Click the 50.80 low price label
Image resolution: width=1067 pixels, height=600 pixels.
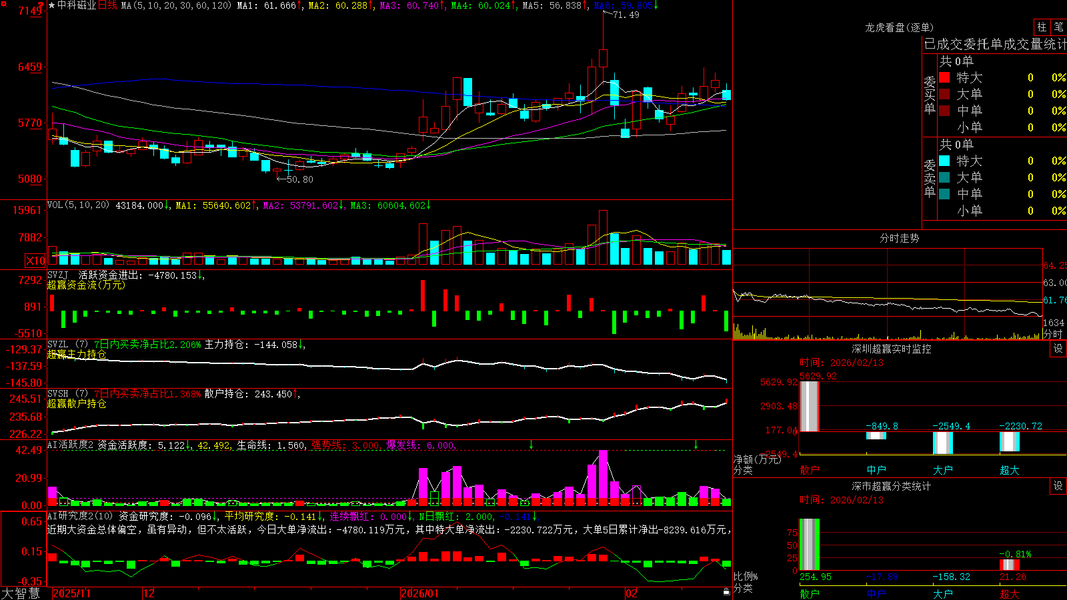point(299,179)
